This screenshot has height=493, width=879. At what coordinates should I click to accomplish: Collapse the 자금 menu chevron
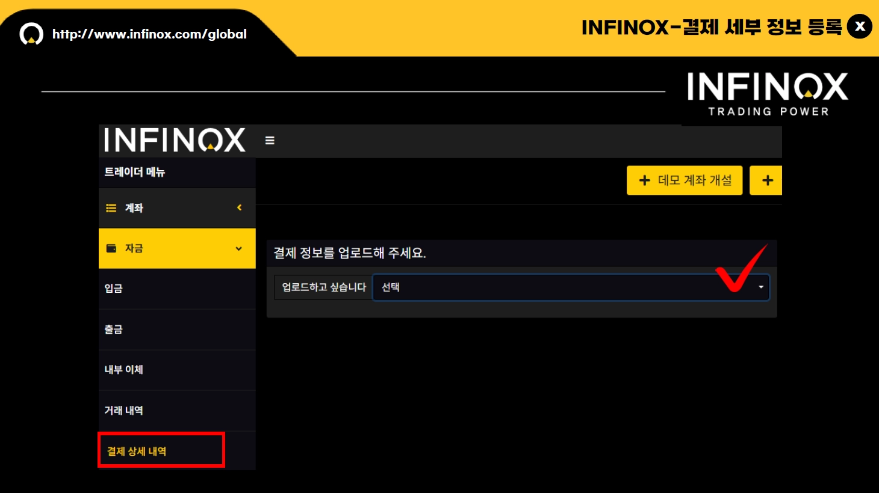(x=239, y=248)
